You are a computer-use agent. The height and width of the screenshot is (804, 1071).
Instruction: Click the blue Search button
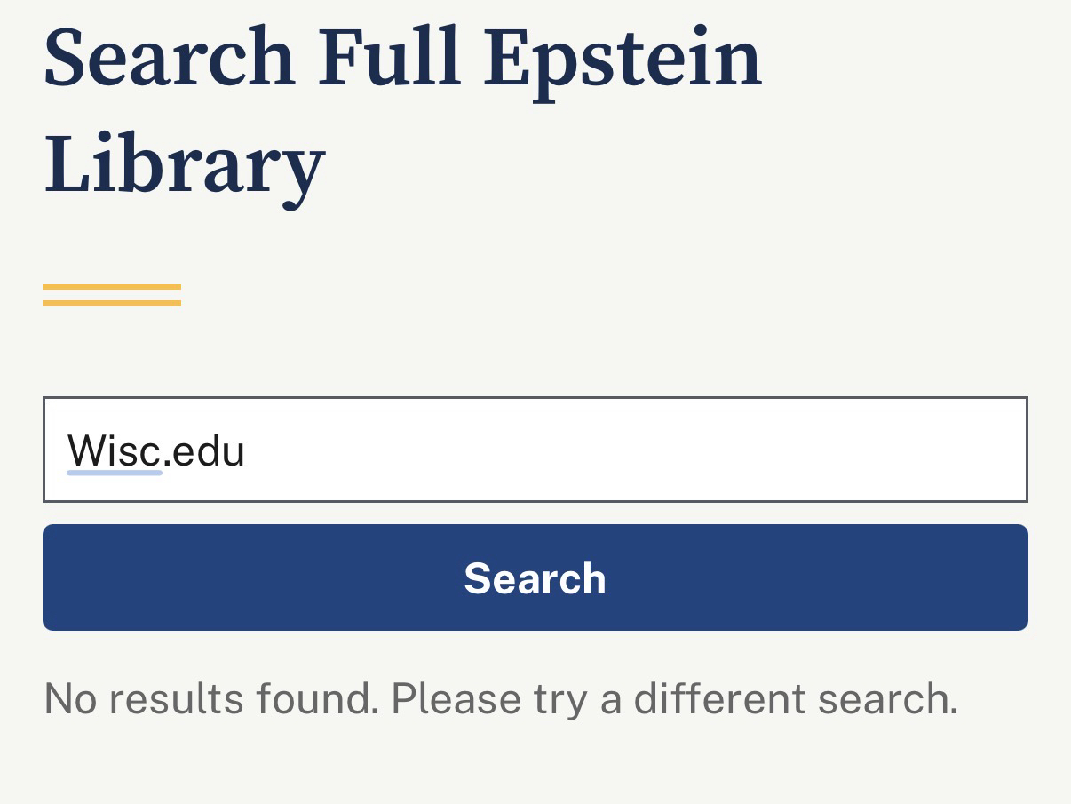click(535, 577)
